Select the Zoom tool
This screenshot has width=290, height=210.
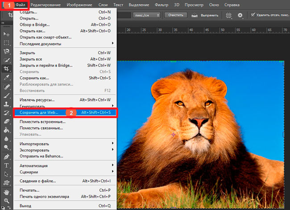point(7,201)
